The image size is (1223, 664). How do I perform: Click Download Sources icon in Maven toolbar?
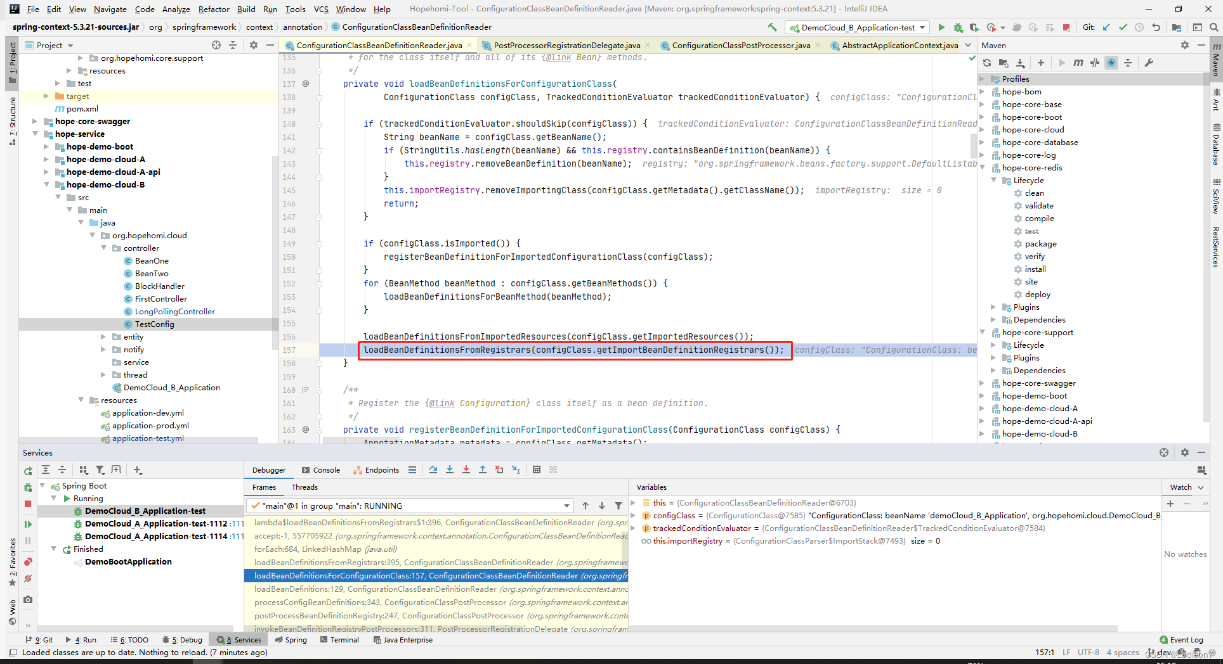pos(1021,63)
